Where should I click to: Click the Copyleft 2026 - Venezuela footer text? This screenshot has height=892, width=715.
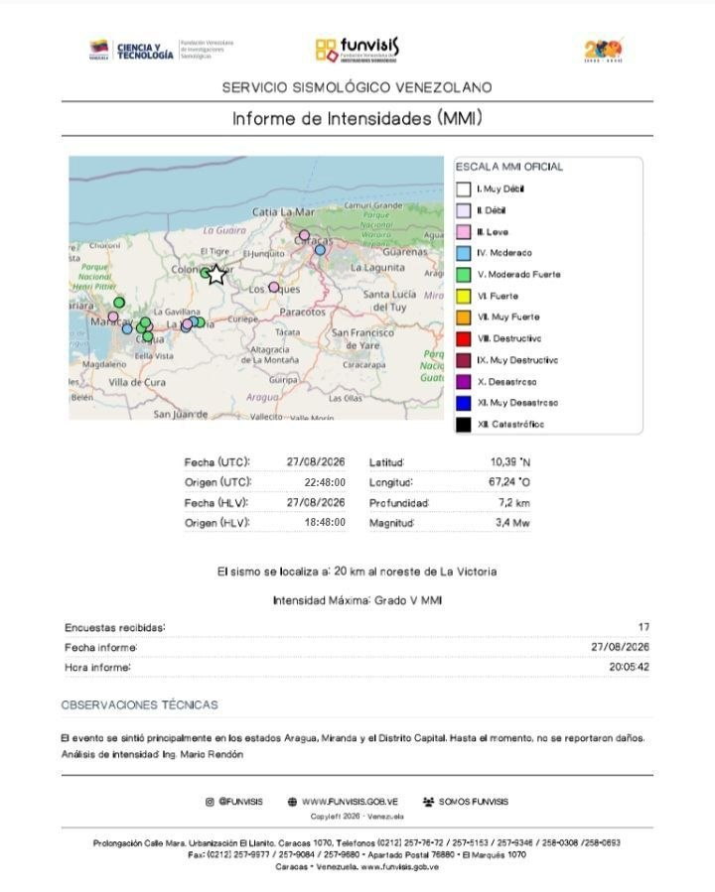pyautogui.click(x=357, y=817)
